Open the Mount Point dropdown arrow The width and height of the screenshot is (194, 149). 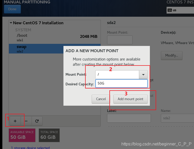(143, 75)
